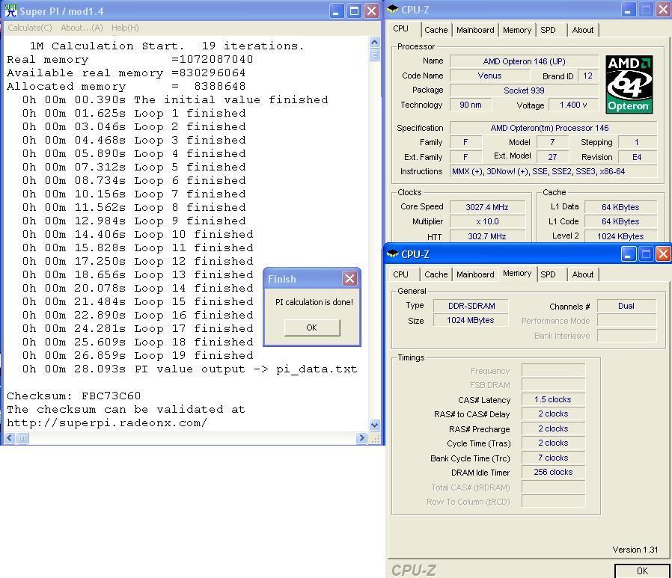Click the Bank Cycle Time value 7 clocks
Image resolution: width=672 pixels, height=578 pixels.
click(x=553, y=458)
